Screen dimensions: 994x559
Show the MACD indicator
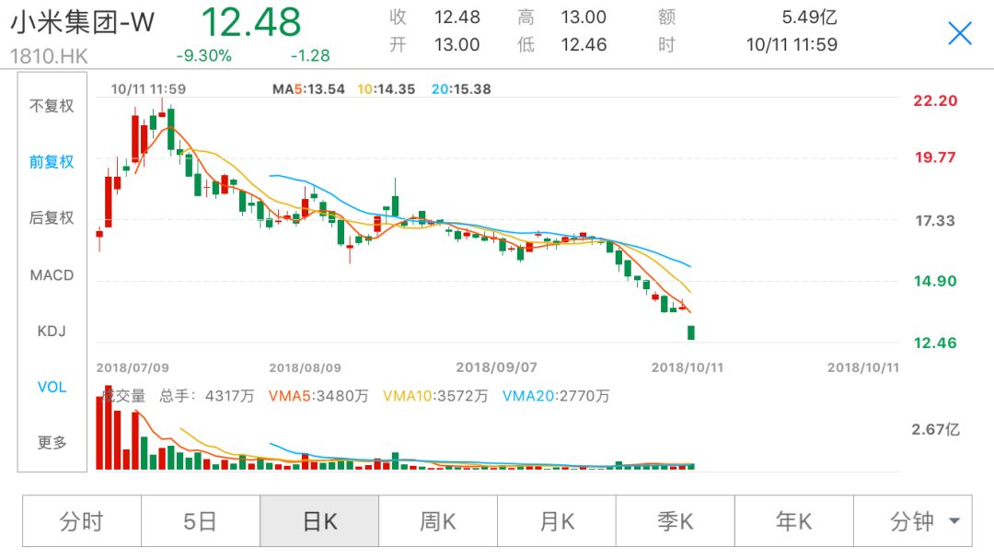pos(52,274)
